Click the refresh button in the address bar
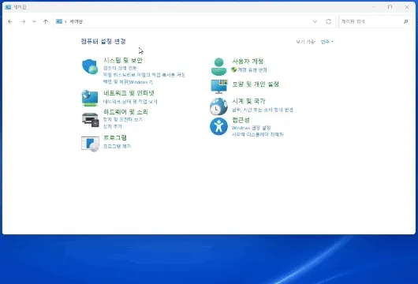 [328, 21]
